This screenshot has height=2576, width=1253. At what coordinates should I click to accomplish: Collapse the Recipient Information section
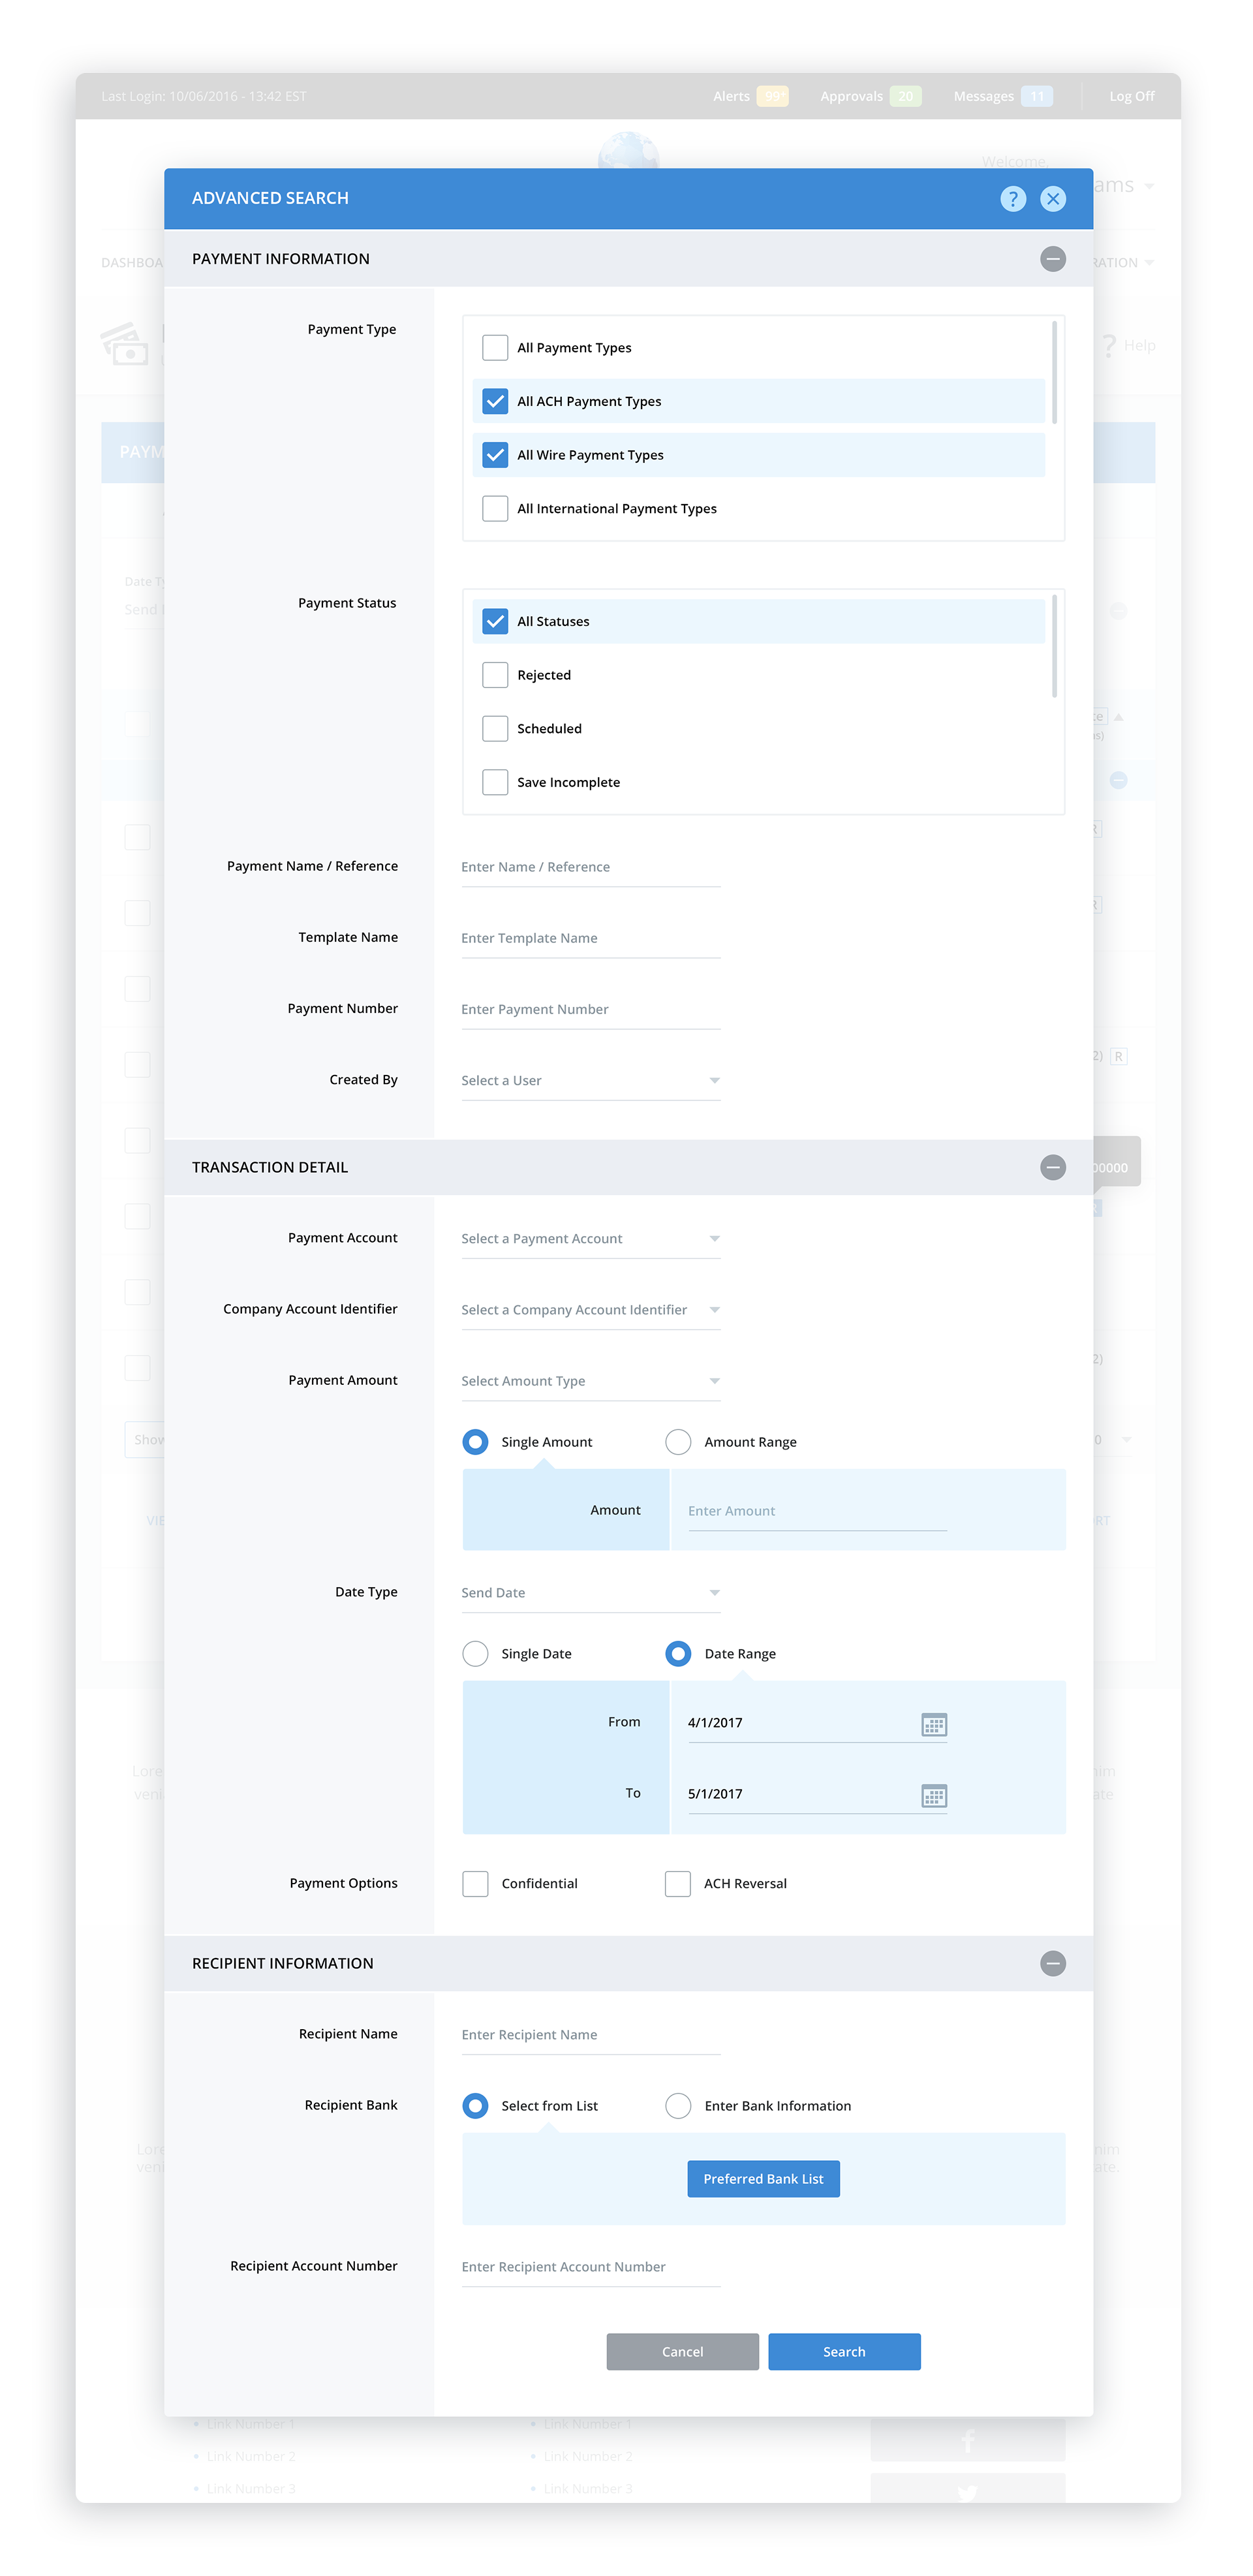tap(1052, 1963)
